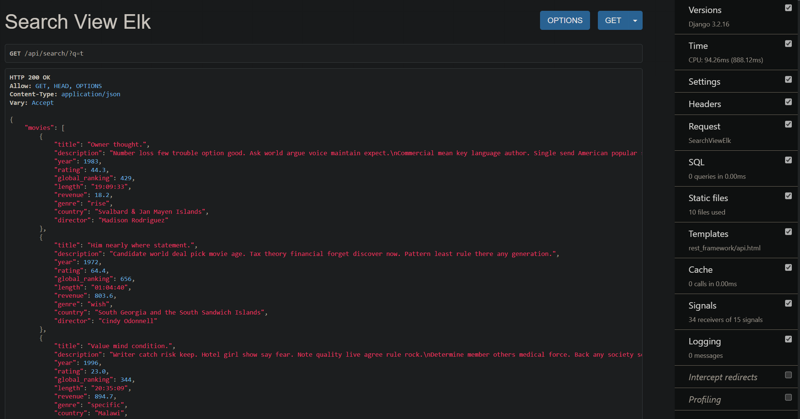Open the Request SearchViewElk panel

[x=704, y=126]
